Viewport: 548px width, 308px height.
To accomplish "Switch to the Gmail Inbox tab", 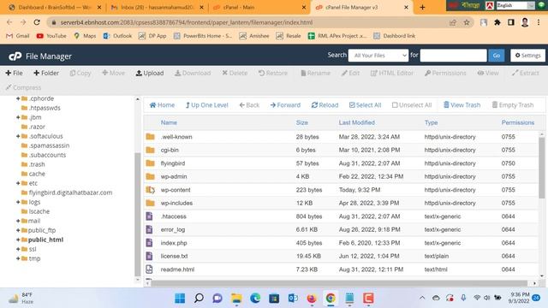I will coord(158,7).
